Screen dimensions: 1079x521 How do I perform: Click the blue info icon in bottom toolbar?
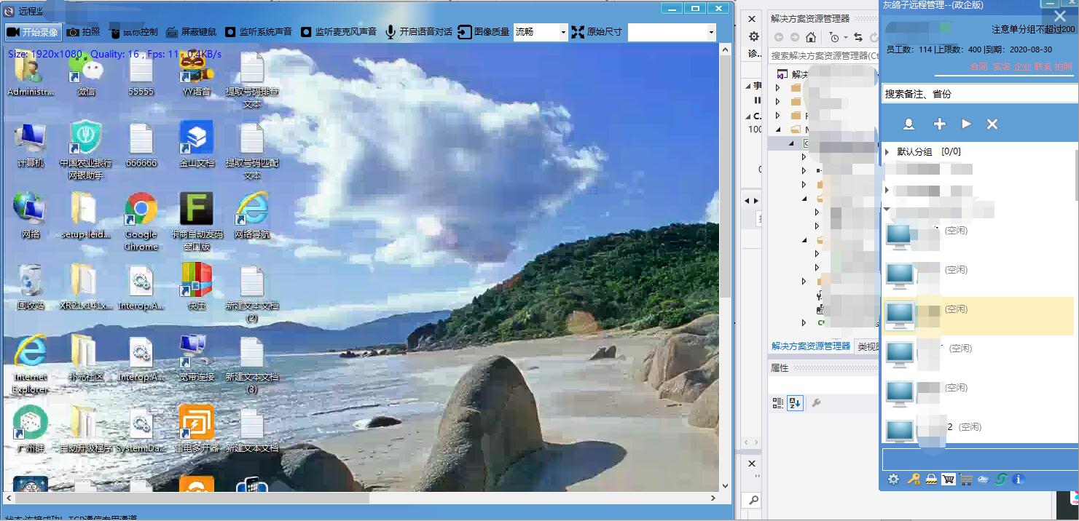[1018, 480]
